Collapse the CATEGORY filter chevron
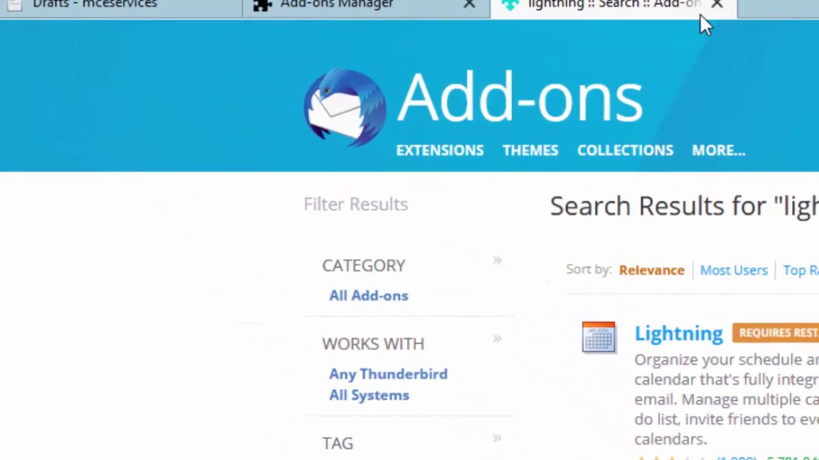This screenshot has width=819, height=460. (497, 261)
